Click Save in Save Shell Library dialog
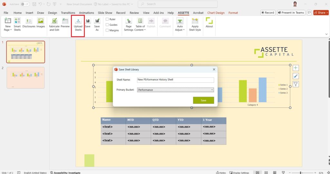The width and height of the screenshot is (330, 174). tap(203, 100)
